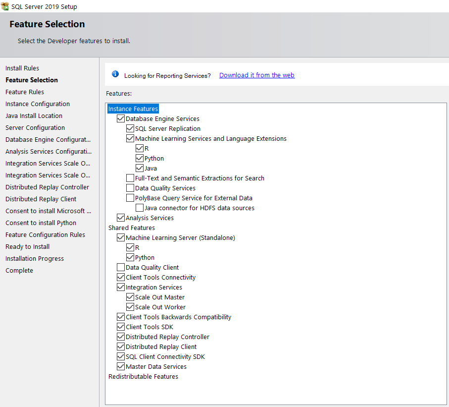
Task: Tick the Data Quality Client checkbox
Action: [x=120, y=268]
